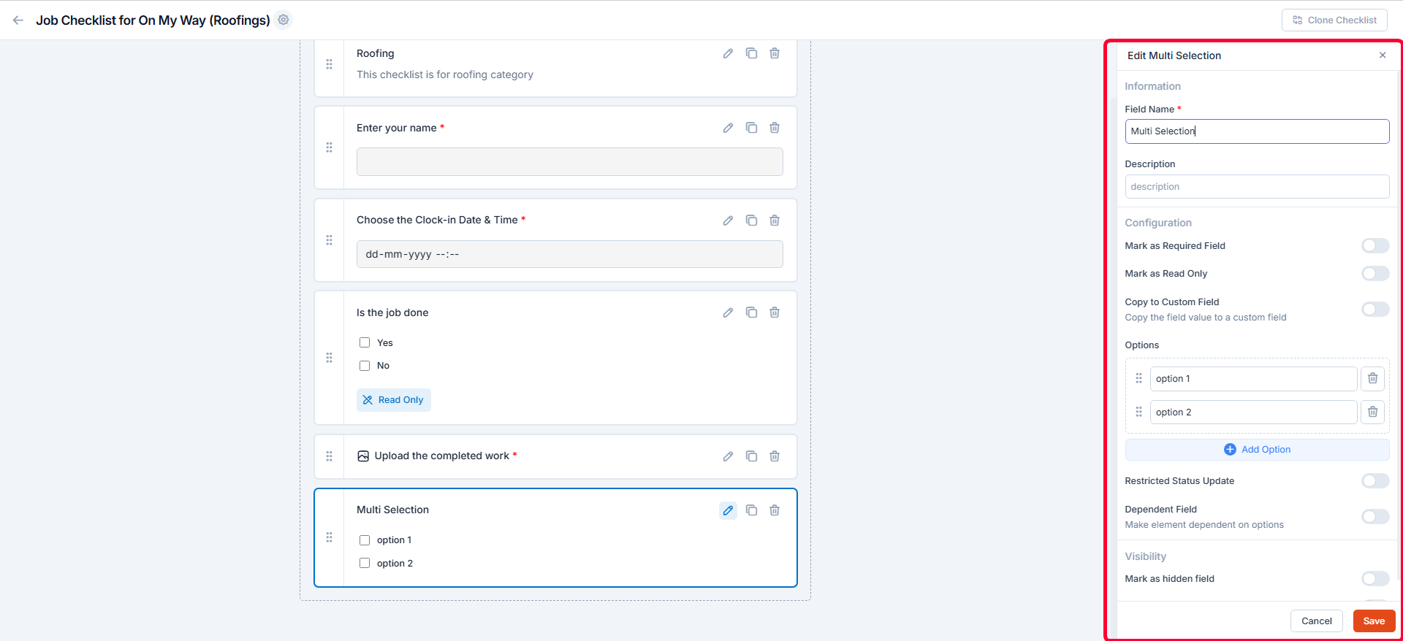Viewport: 1403px width, 641px height.
Task: Edit the Roofing section with pencil icon
Action: tap(728, 53)
